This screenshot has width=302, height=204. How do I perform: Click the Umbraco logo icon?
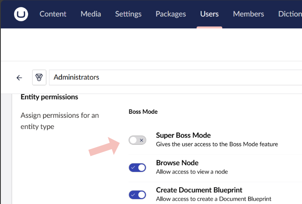tap(21, 14)
